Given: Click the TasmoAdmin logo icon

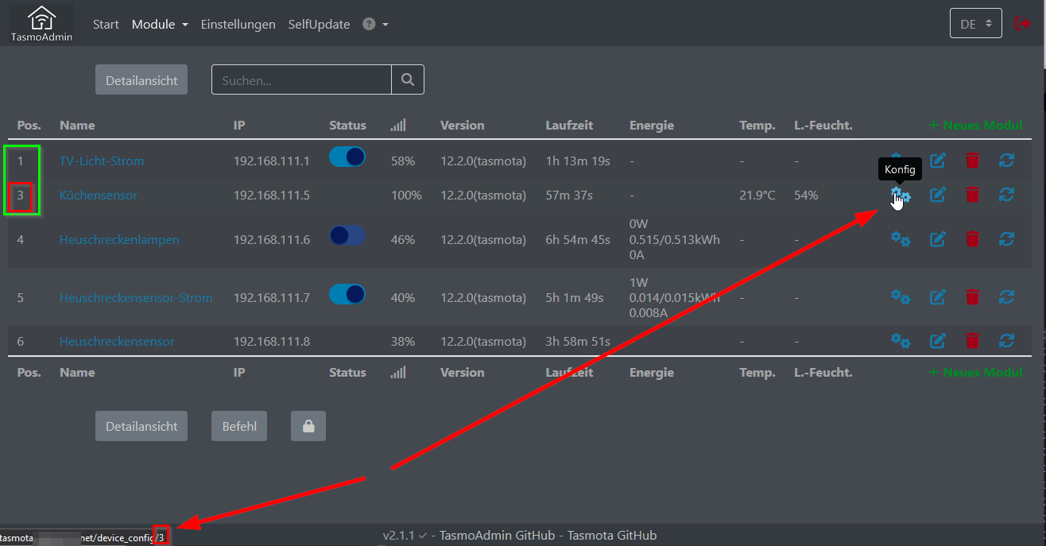Looking at the screenshot, I should pos(40,17).
